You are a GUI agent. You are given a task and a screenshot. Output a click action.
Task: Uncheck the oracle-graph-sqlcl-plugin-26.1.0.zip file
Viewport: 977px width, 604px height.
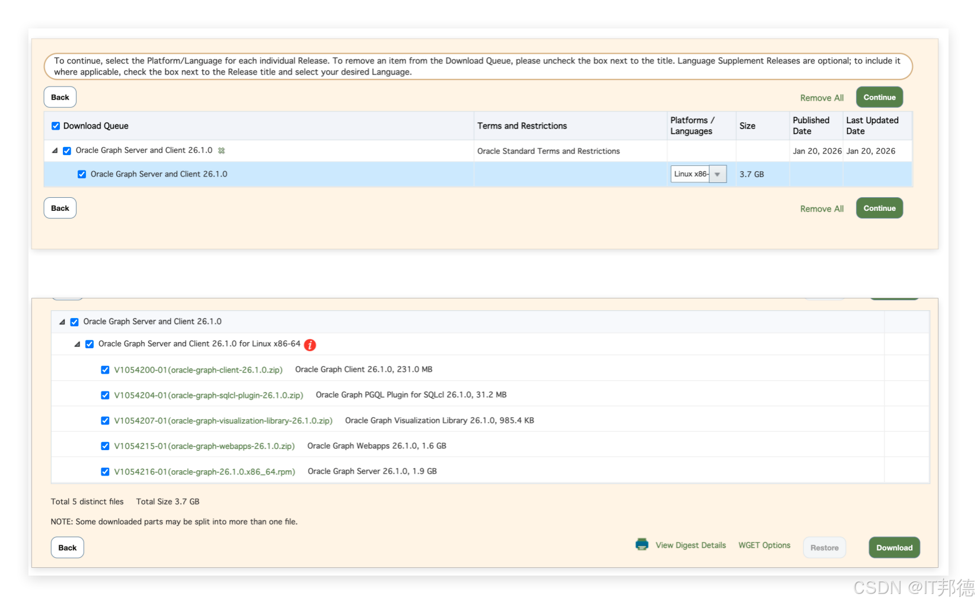pos(105,395)
